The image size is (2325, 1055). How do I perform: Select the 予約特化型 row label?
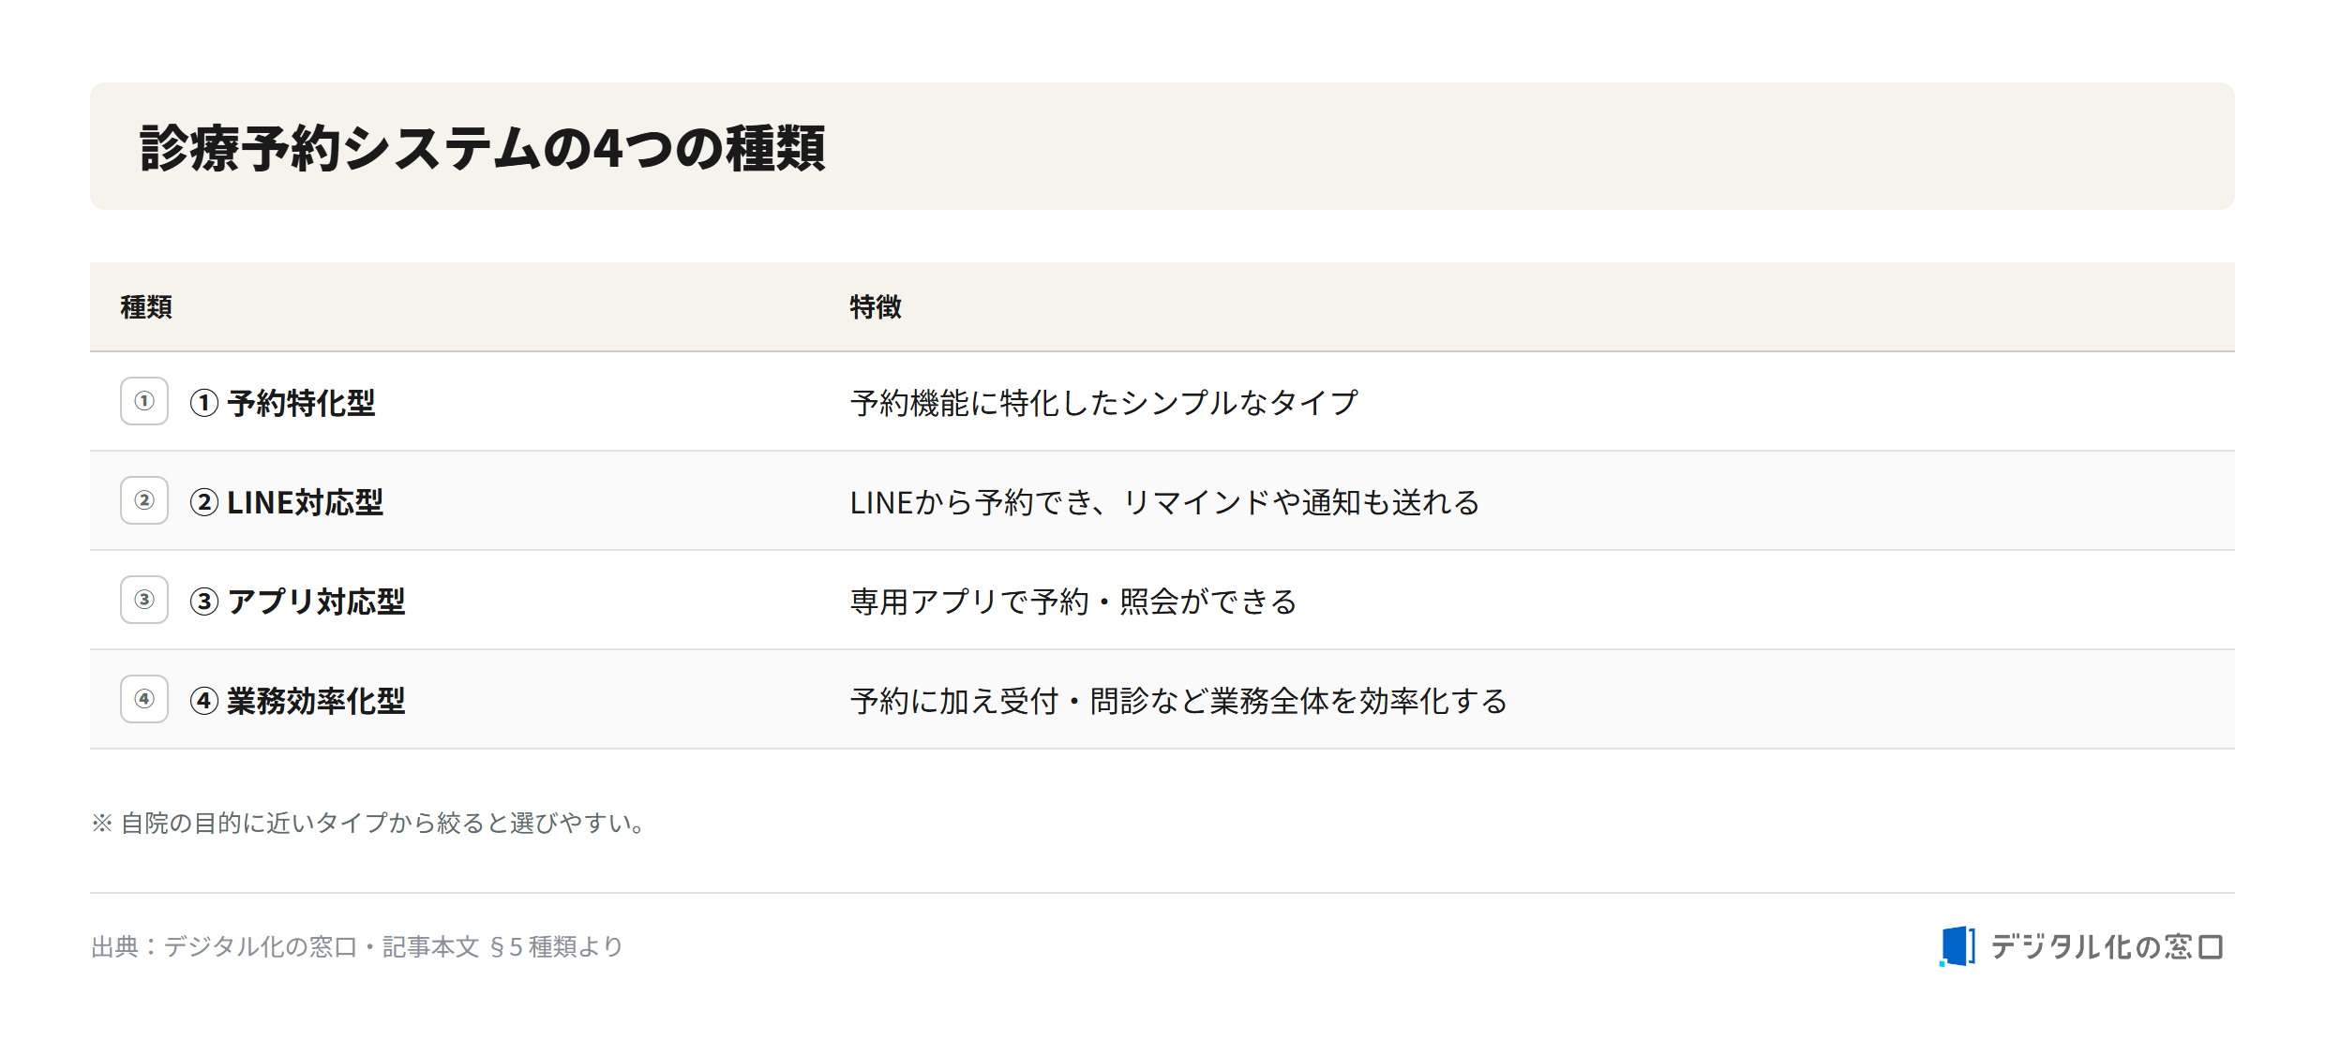pos(282,403)
